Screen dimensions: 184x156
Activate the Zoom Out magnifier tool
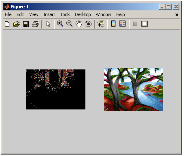click(x=69, y=24)
